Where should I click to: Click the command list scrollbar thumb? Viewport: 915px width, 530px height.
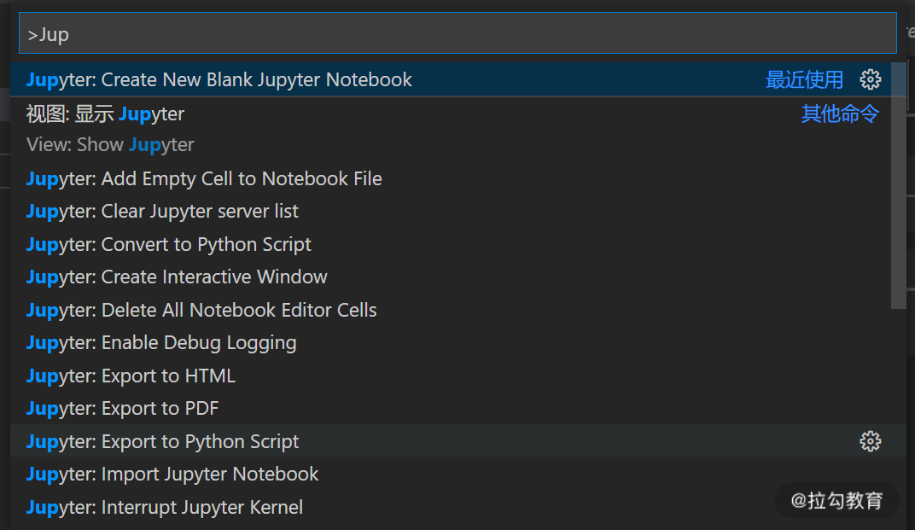point(899,185)
